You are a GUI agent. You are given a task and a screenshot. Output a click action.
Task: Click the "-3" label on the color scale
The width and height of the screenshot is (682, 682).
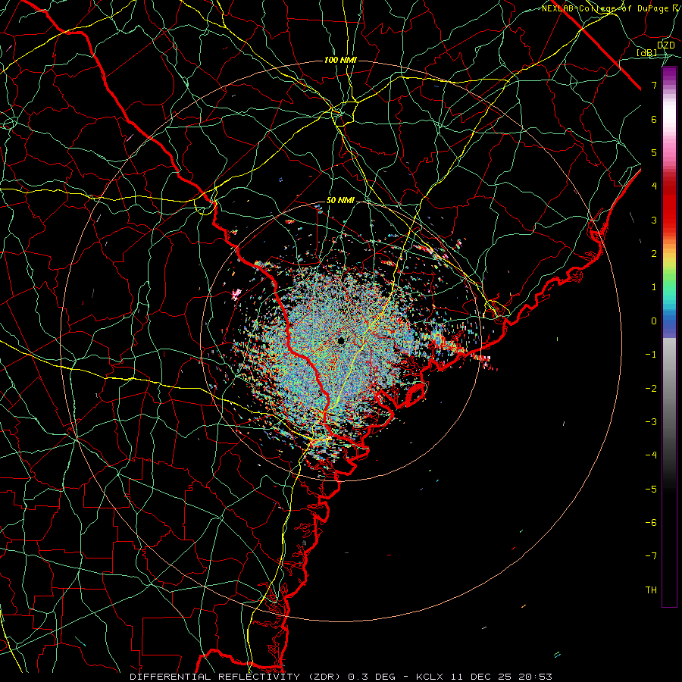click(x=651, y=422)
